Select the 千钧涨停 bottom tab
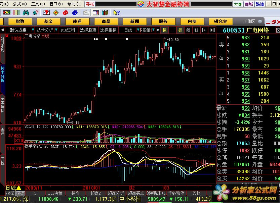 [176, 193]
